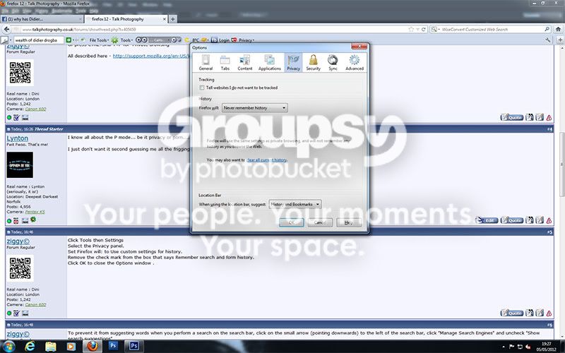Click in WiseConvert Customized Web Search field
Viewport: 565px width, 353px height.
pos(492,30)
